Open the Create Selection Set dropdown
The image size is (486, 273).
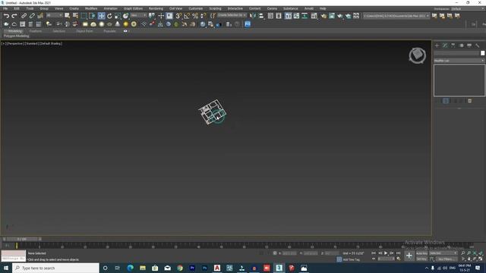click(x=232, y=15)
